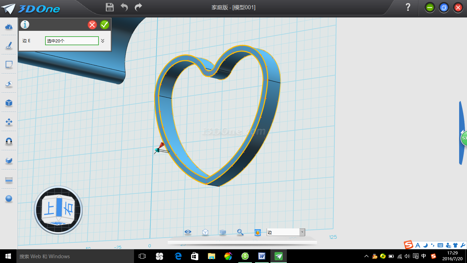Viewport: 467px width, 263px height.
Task: Open the 边 selection filter dropdown
Action: (302, 232)
